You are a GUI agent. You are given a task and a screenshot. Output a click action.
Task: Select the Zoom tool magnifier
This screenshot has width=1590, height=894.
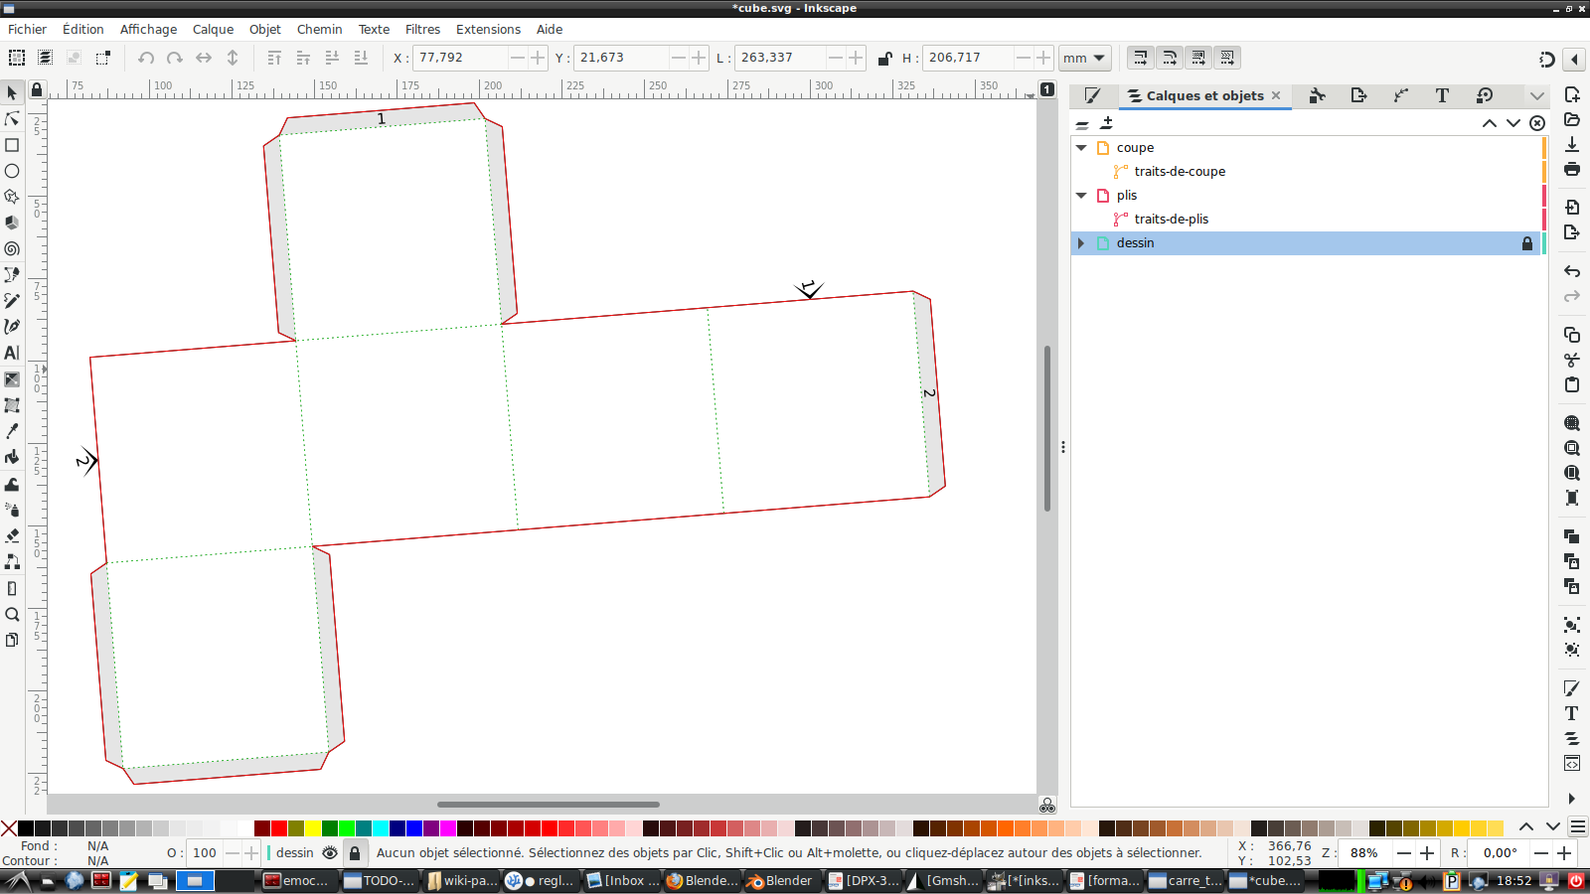pyautogui.click(x=12, y=616)
